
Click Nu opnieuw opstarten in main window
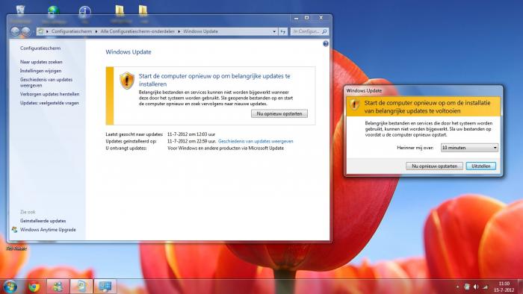tap(279, 114)
